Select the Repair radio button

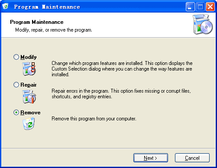tap(16, 85)
